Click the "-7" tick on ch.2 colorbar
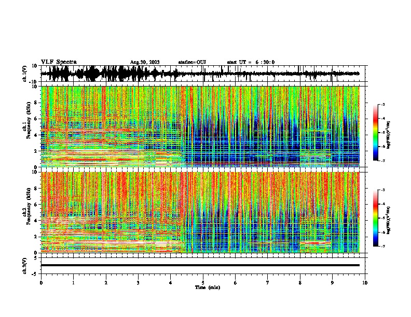Image resolution: width=411 pixels, height=317 pixels. tap(382, 246)
